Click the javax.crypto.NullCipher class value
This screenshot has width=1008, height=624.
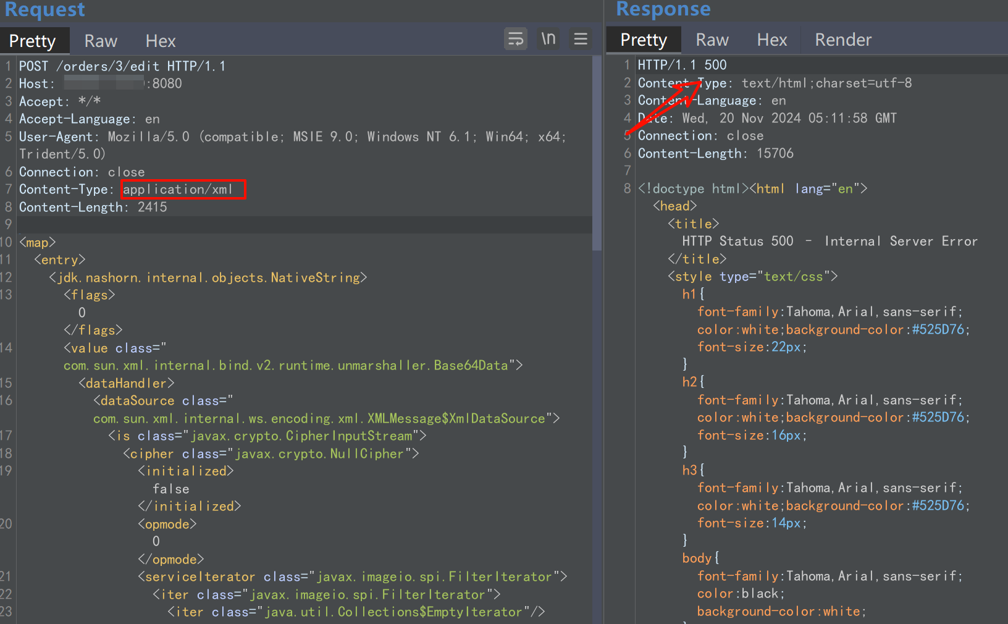(319, 453)
